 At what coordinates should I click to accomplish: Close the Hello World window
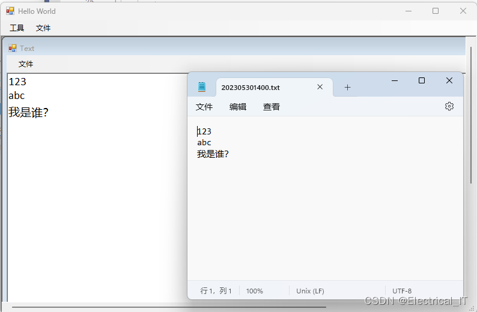pyautogui.click(x=463, y=11)
